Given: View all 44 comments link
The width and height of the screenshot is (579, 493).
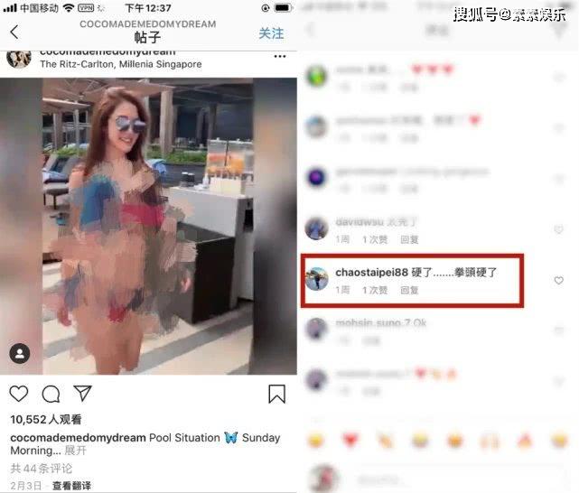Looking at the screenshot, I should click(x=42, y=469).
